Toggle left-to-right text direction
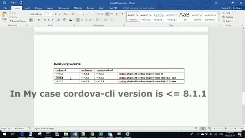This screenshot has width=245, height=138. (107, 14)
